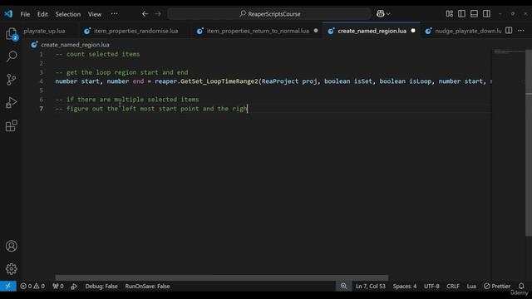This screenshot has height=299, width=532.
Task: Open the Explorer view in activity bar
Action: [x=11, y=34]
